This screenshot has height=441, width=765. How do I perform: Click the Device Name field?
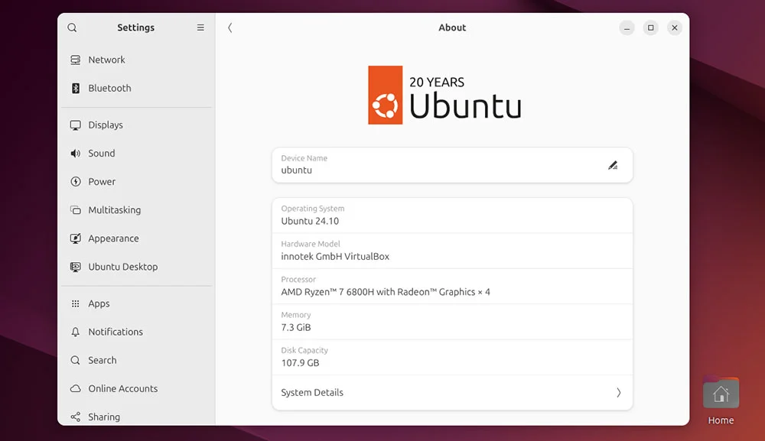pos(452,165)
